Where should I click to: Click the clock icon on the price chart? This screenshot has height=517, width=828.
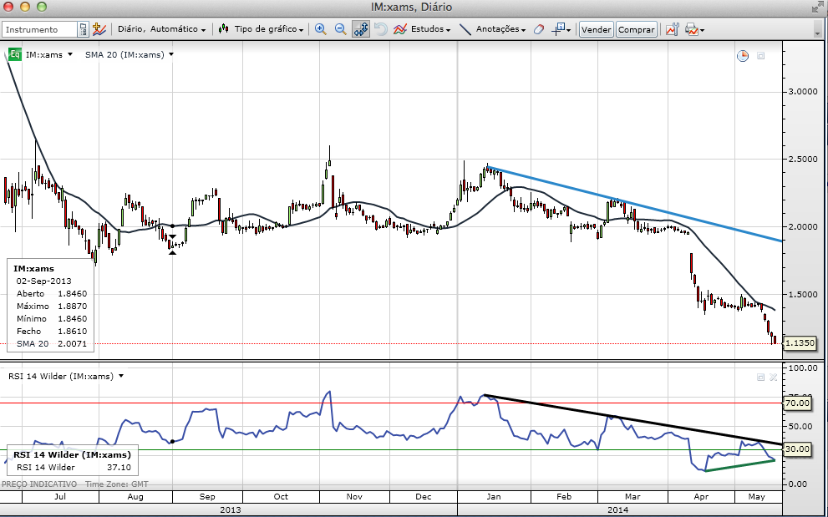click(x=742, y=56)
